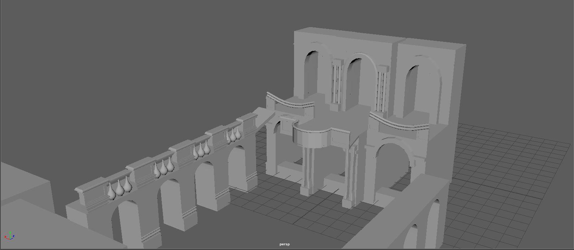
Task: Select the baluster group nearest the balcony
Action: coord(234,135)
